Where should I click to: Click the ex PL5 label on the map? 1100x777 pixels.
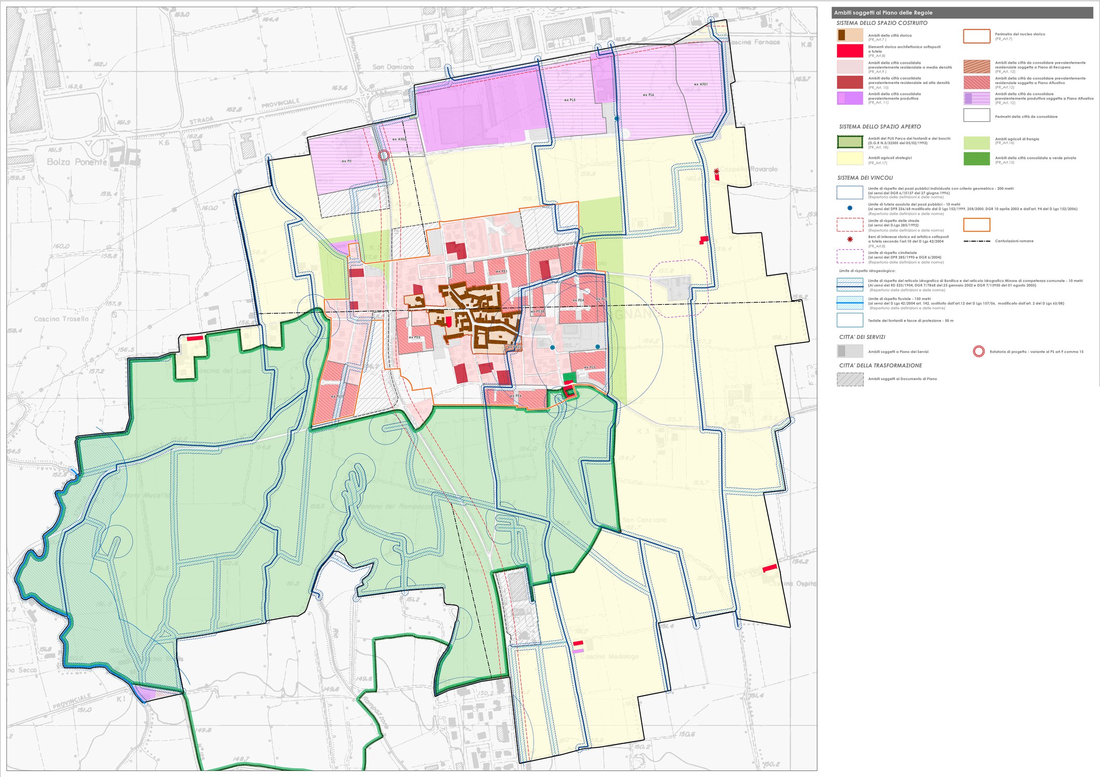click(x=570, y=100)
